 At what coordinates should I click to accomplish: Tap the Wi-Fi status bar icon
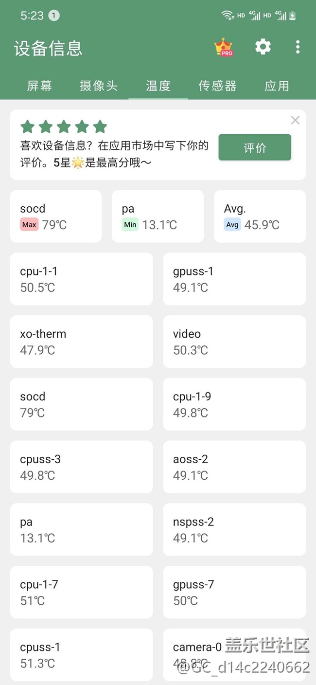click(228, 16)
